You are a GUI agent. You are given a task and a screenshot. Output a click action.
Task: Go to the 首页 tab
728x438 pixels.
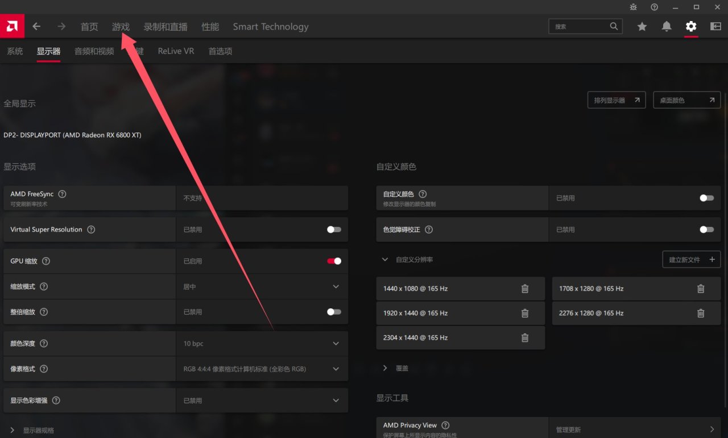tap(89, 27)
